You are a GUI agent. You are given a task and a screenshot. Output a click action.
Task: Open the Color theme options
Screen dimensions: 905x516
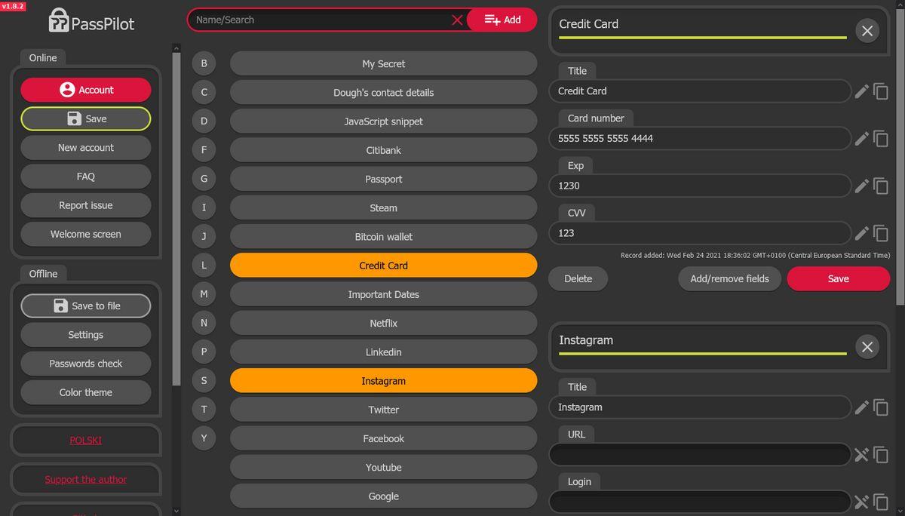(x=86, y=392)
